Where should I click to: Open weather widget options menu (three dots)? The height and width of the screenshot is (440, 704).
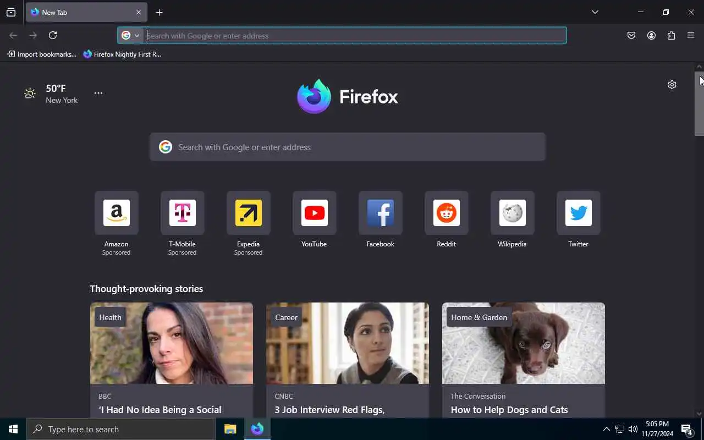[x=98, y=93]
